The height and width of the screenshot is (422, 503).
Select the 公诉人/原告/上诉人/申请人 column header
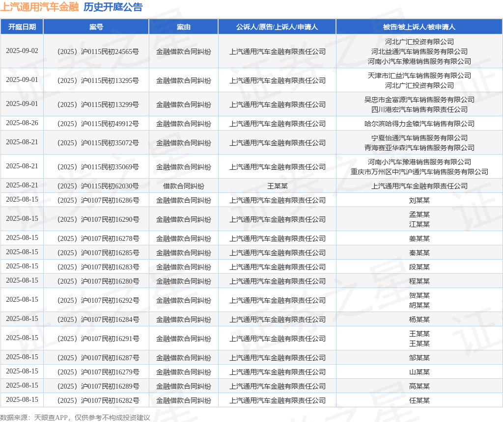277,27
